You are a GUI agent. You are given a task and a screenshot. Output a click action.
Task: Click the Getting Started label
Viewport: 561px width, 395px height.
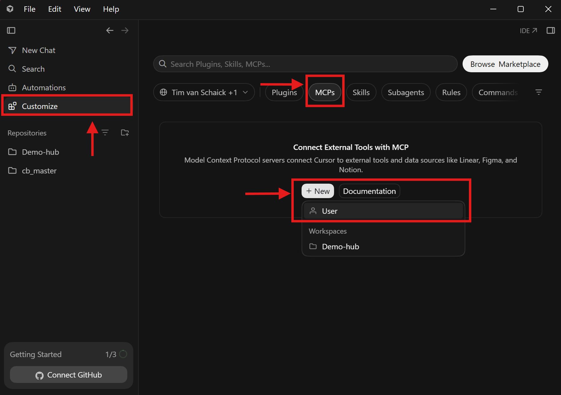click(x=36, y=354)
